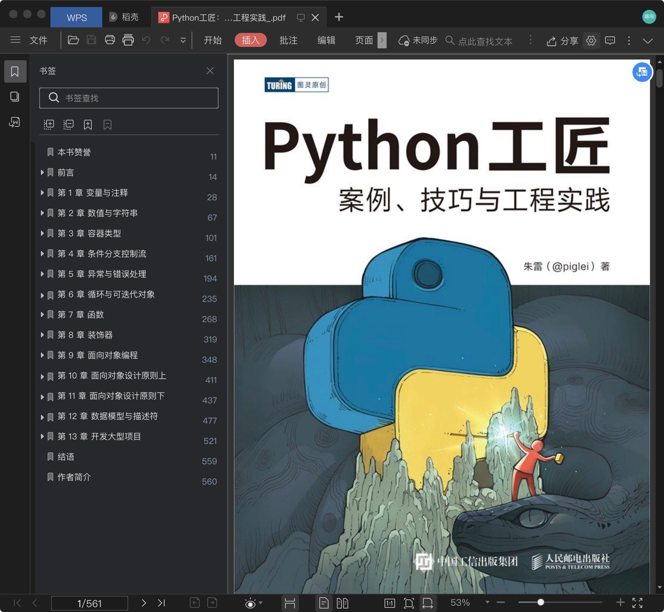Expand 第 5 章 异常与错误处理 bookmark
664x612 pixels.
pyautogui.click(x=42, y=274)
